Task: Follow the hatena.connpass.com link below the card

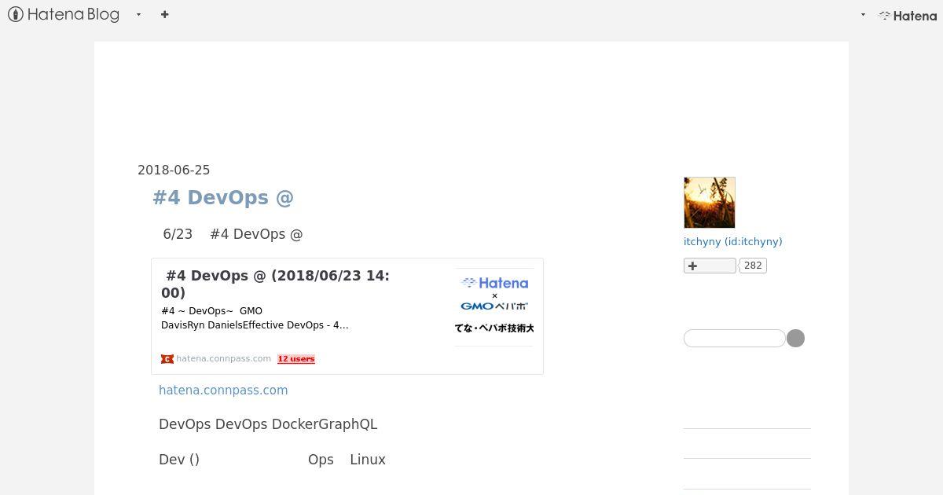Action: pos(223,390)
